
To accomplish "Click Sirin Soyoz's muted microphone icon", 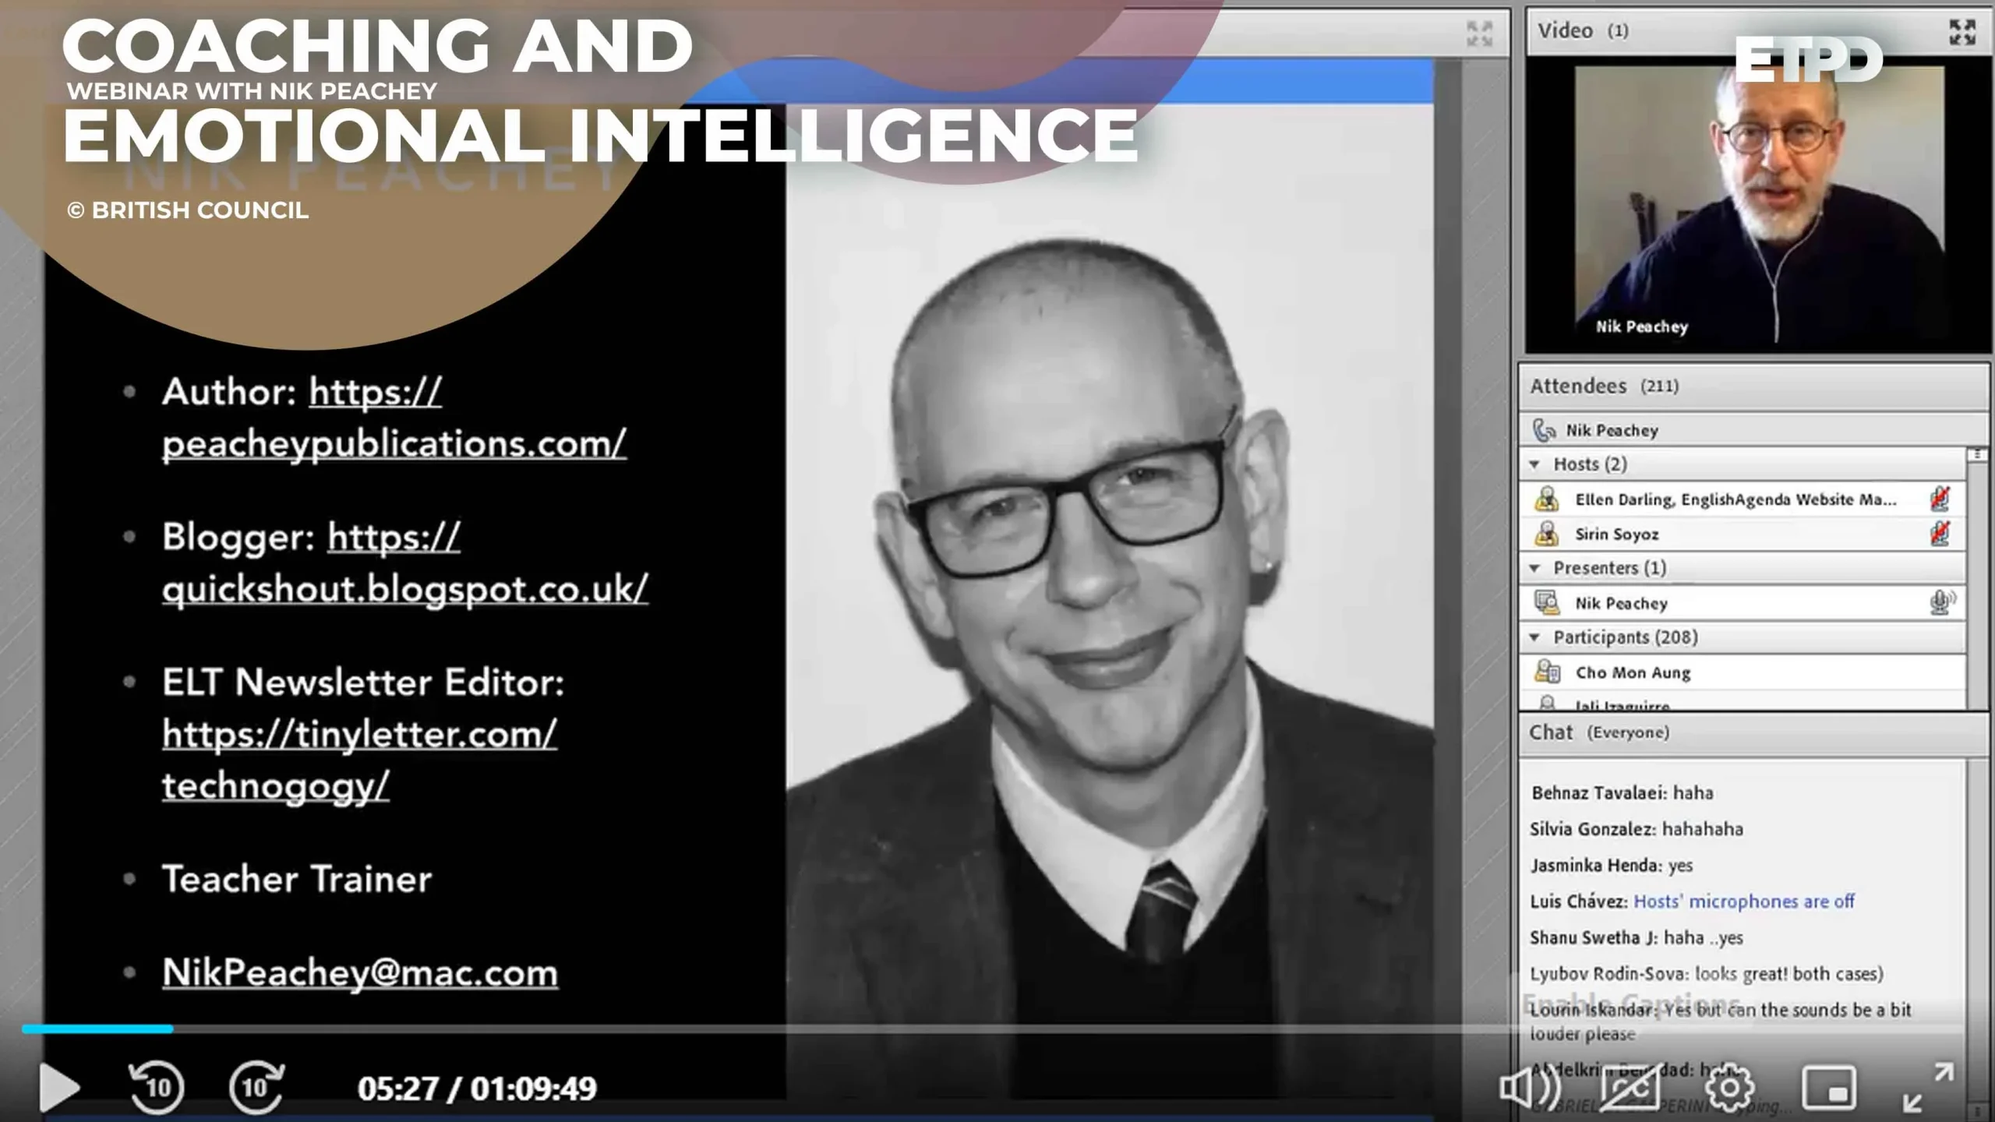I will (1940, 534).
